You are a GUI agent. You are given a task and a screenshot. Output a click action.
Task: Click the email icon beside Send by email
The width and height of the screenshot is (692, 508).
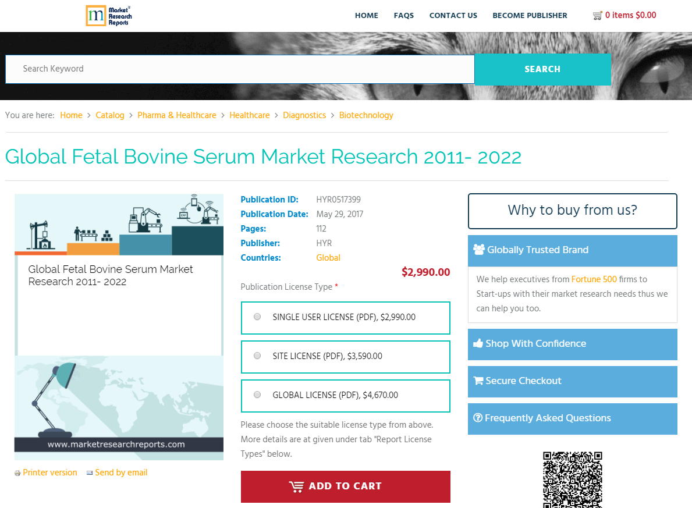tap(89, 473)
